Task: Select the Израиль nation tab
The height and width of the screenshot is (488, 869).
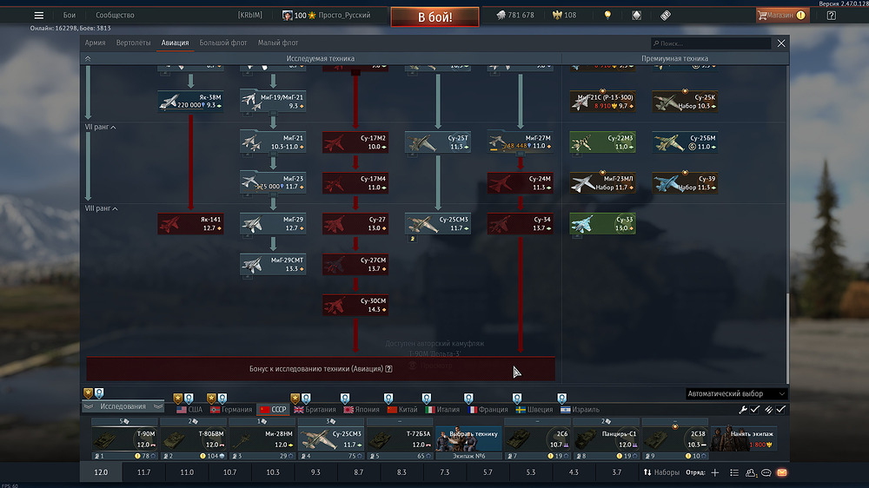Action: [x=580, y=410]
